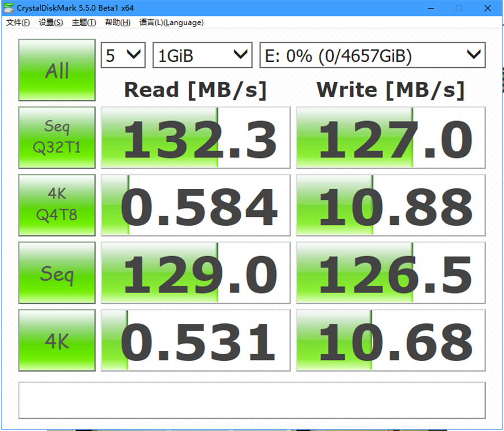This screenshot has height=431, width=504.
Task: Click the 4K read result 0.531
Action: (195, 340)
